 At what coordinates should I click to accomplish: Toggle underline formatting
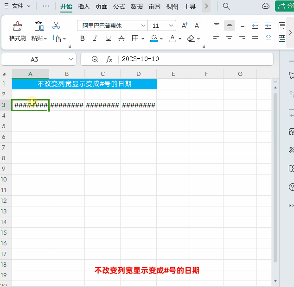click(x=109, y=38)
